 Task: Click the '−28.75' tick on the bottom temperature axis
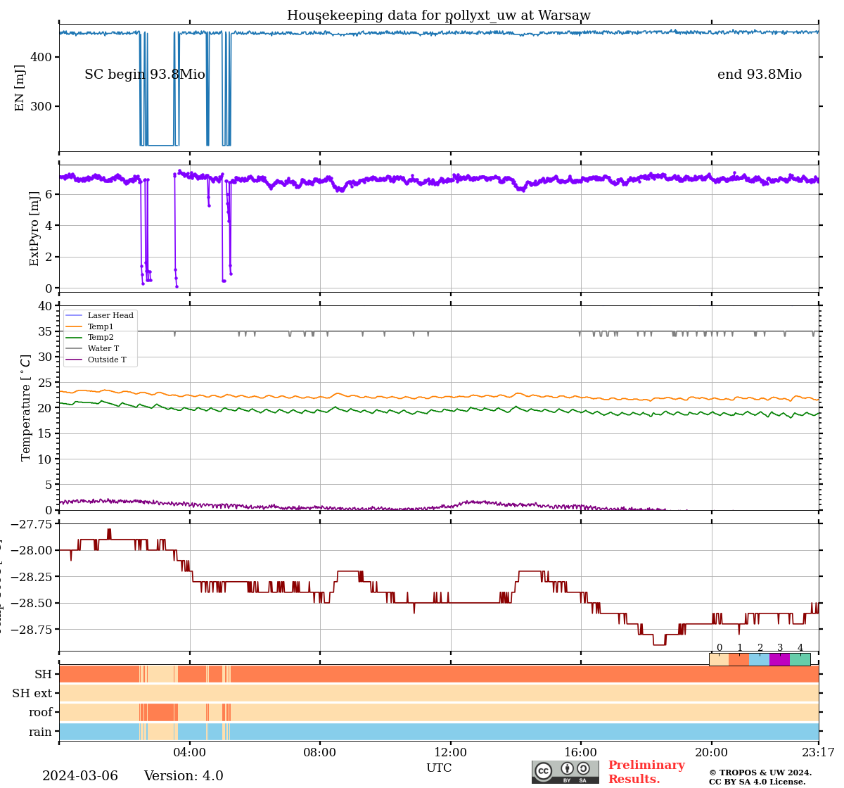[32, 630]
